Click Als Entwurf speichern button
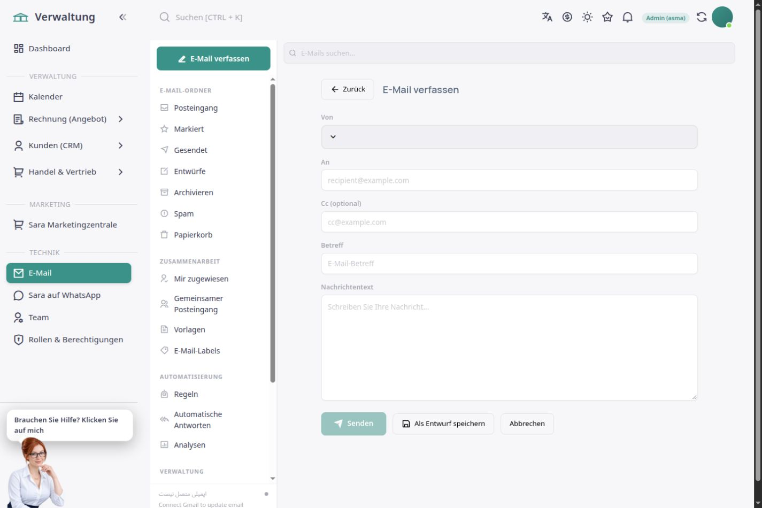 [x=443, y=424]
